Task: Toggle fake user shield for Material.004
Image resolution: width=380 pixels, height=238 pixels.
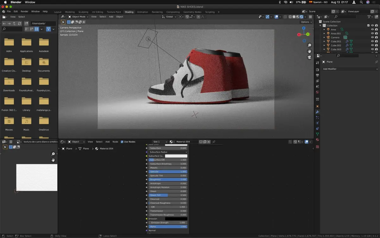Action: click(x=200, y=142)
